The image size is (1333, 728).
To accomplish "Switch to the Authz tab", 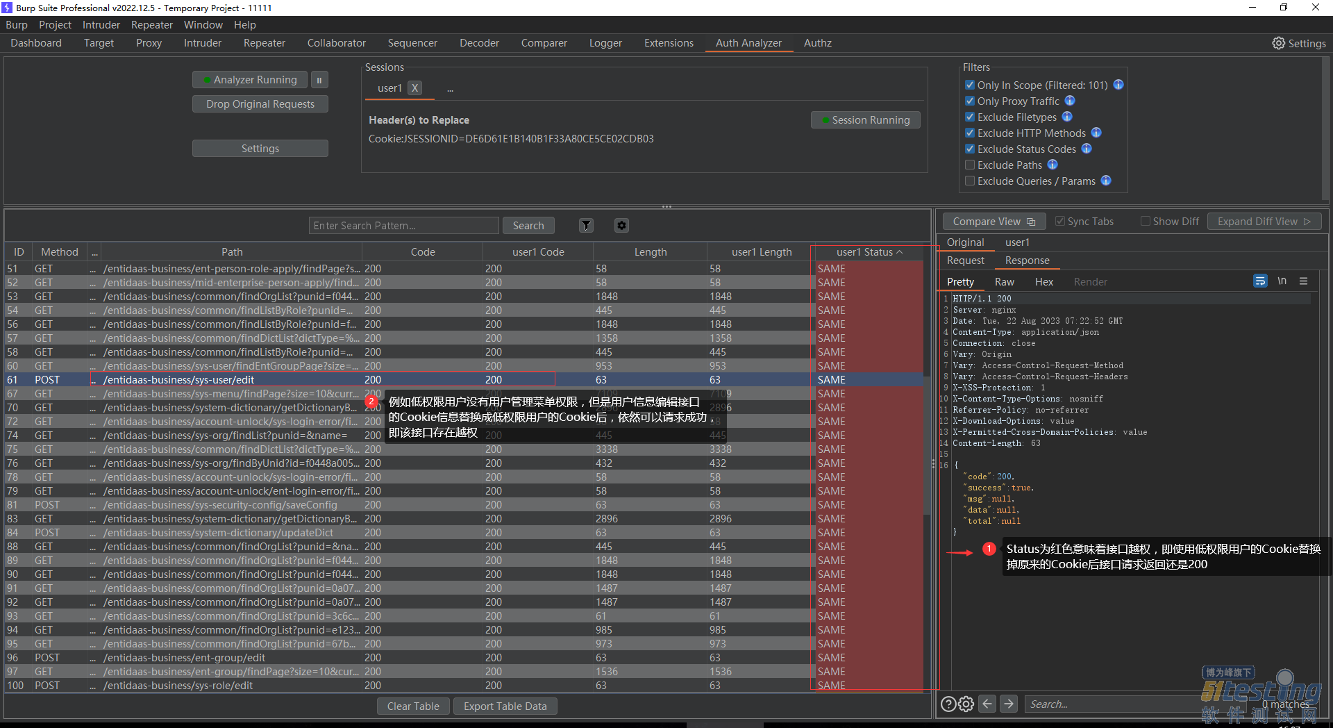I will click(817, 43).
